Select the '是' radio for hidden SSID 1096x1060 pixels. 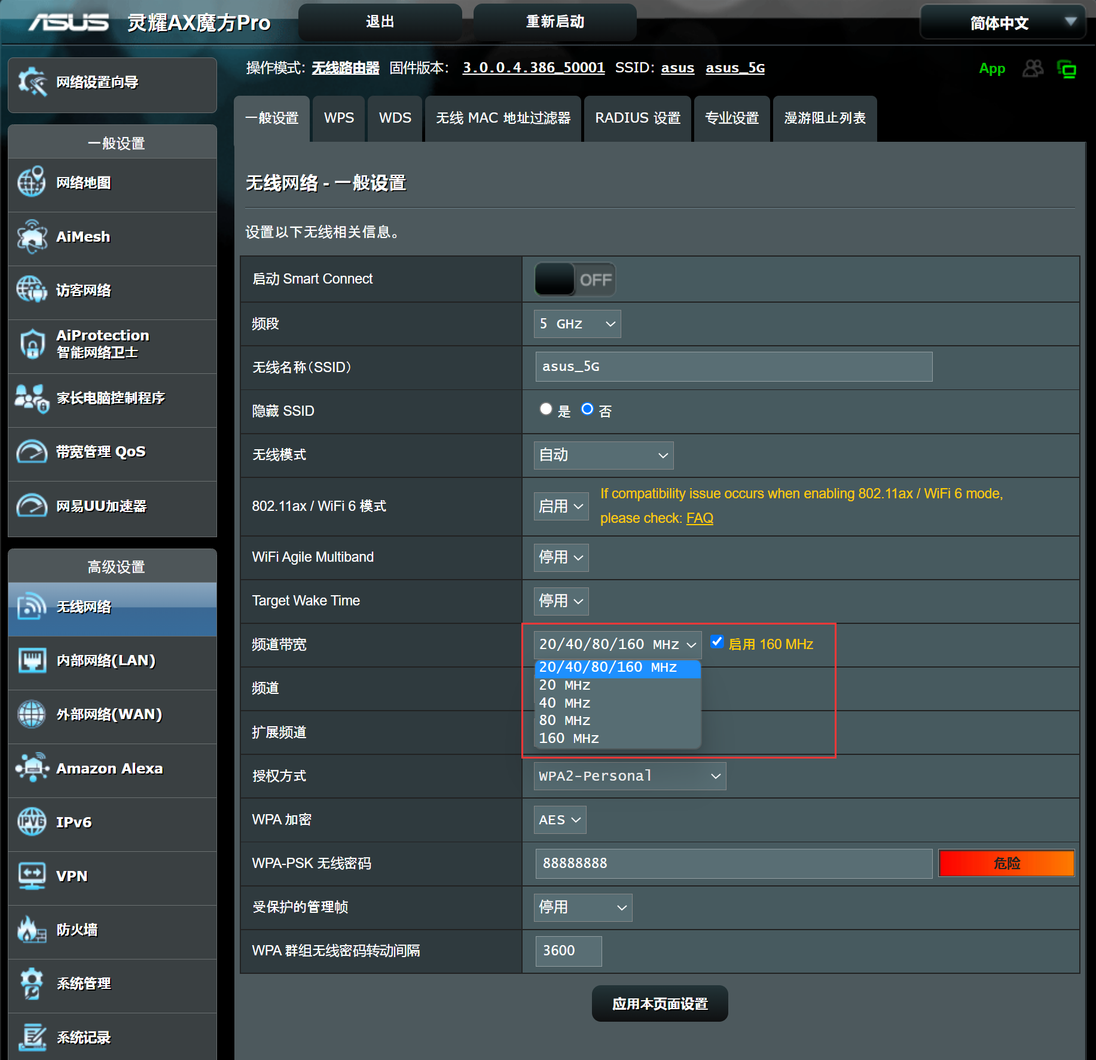(x=545, y=409)
